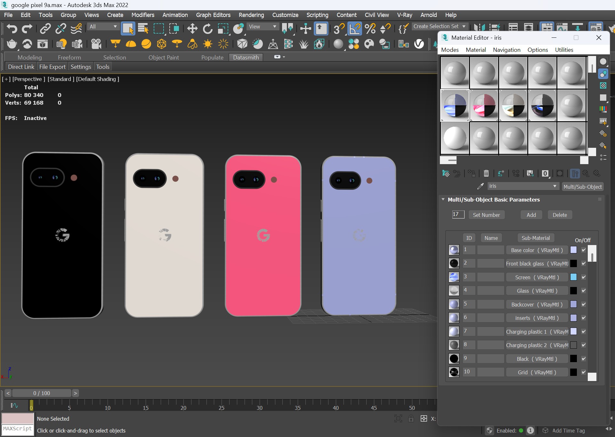Toggle the Backcover sub-material checkbox
The image size is (615, 437).
coord(584,304)
